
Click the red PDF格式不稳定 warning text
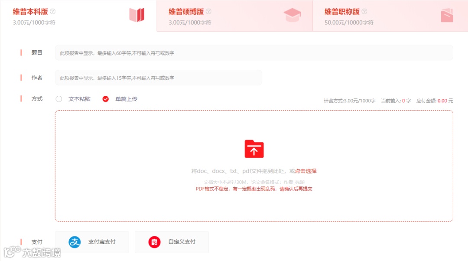pos(254,189)
